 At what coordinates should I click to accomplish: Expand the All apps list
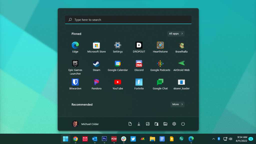pyautogui.click(x=176, y=34)
